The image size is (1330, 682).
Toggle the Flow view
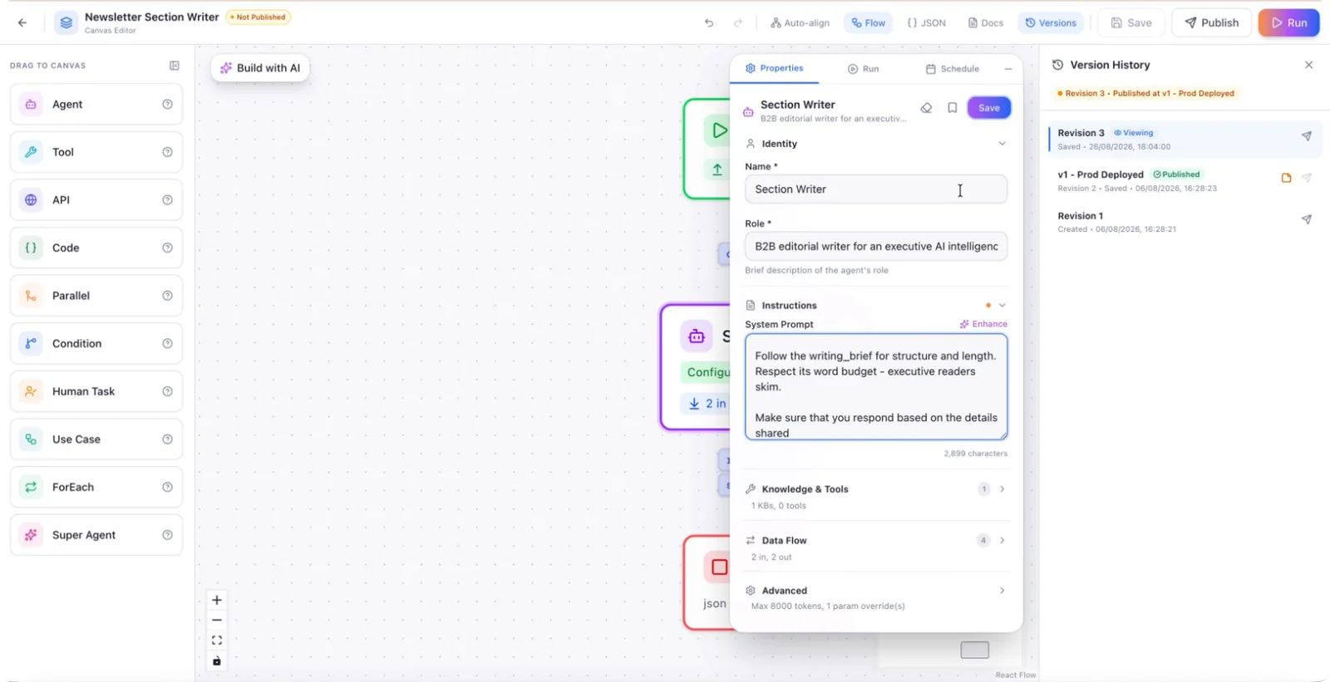868,23
